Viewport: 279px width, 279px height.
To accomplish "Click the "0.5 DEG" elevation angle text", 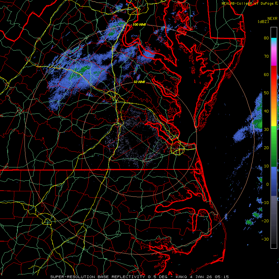I will tap(158, 277).
